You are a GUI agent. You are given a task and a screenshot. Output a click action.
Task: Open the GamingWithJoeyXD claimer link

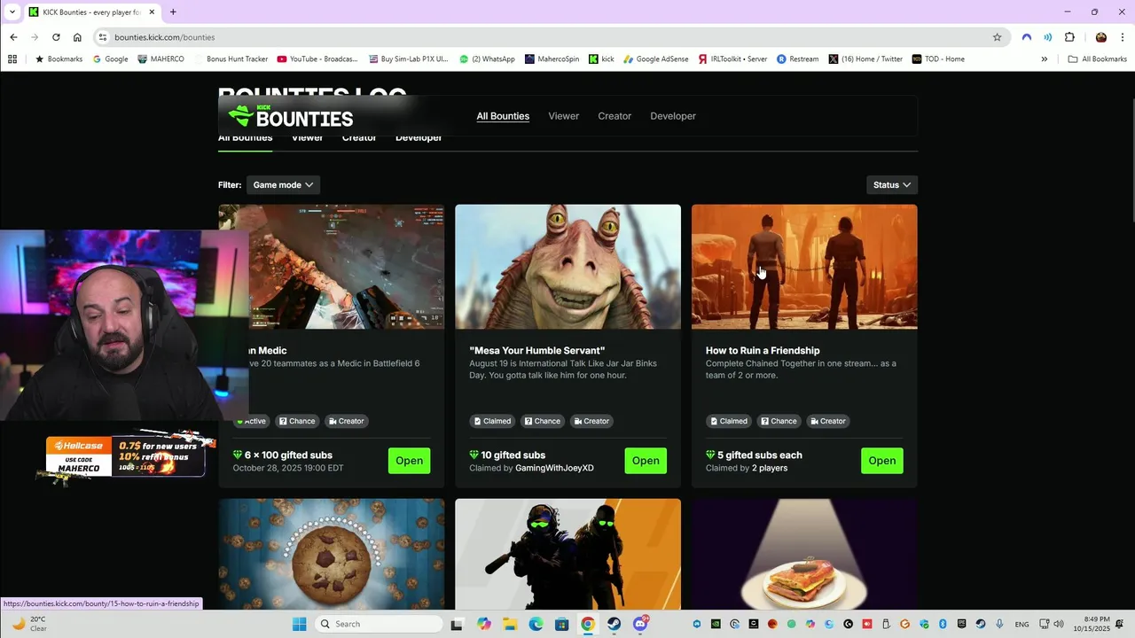[554, 468]
